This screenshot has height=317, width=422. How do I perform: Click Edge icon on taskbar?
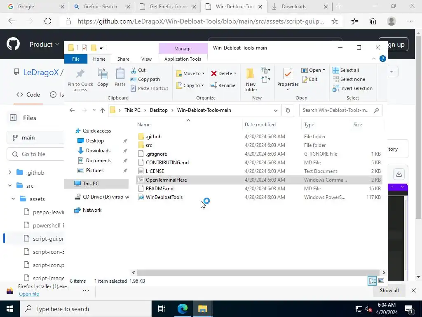click(x=183, y=309)
